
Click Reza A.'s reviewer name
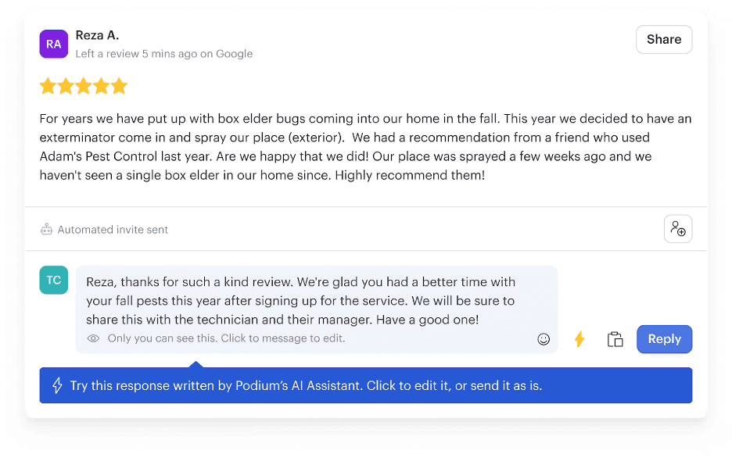[x=98, y=34]
